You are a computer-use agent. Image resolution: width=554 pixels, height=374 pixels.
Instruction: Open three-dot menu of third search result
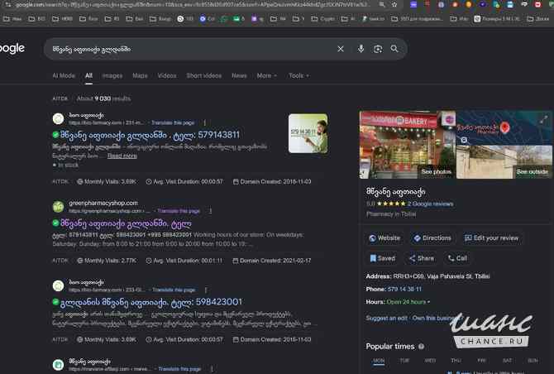[206, 290]
